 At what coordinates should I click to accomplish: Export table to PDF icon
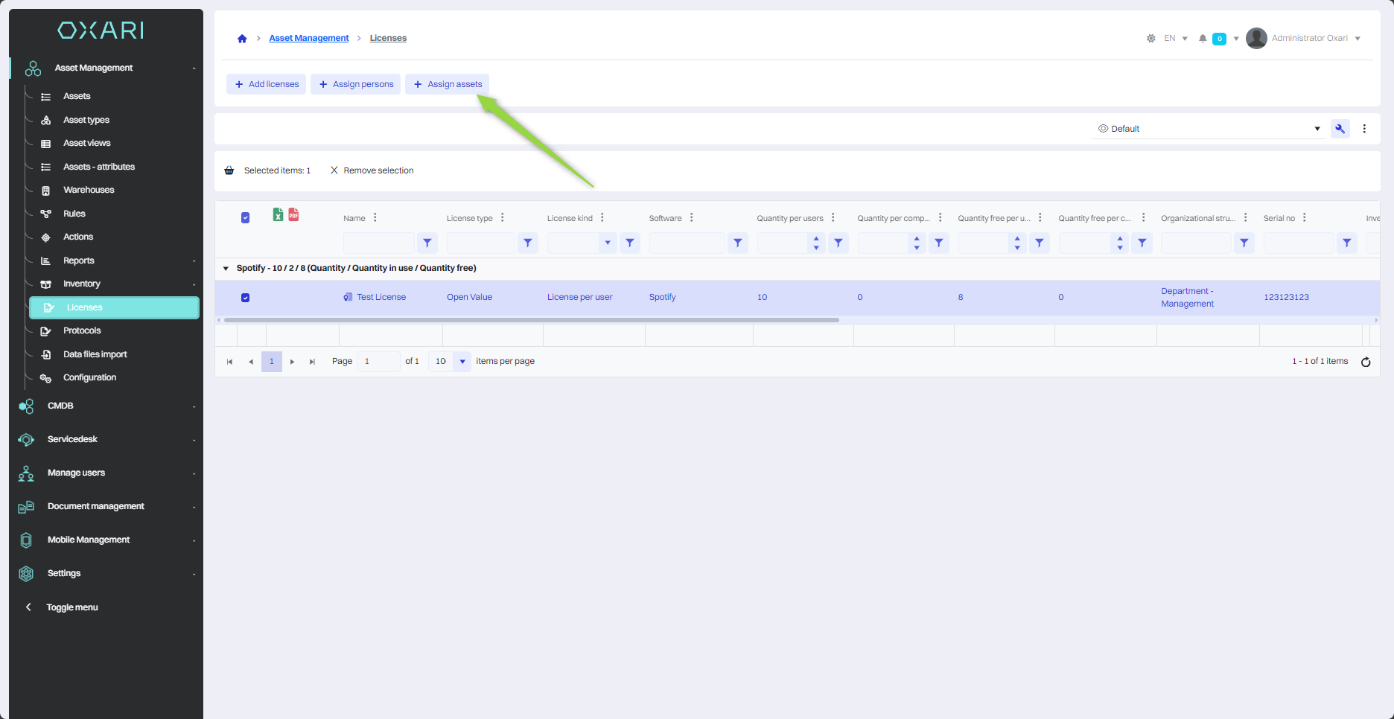293,215
